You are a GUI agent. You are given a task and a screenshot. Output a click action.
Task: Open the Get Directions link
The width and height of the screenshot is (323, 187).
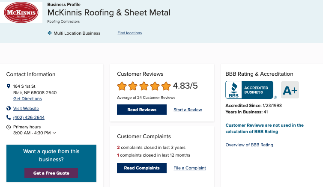point(27,98)
